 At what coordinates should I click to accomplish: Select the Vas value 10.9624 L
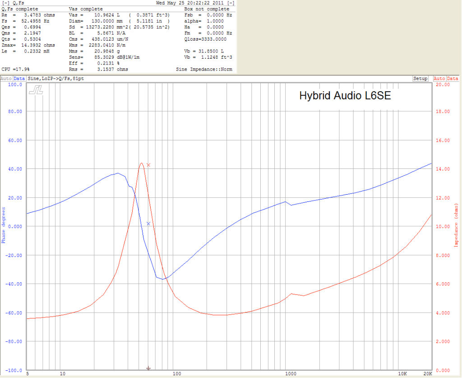coord(107,15)
